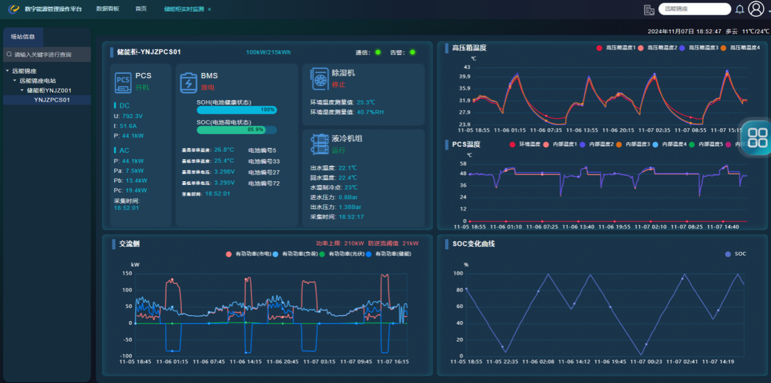771x383 pixels.
Task: Click the 除湿机 dehumidifier icon
Action: pos(320,79)
